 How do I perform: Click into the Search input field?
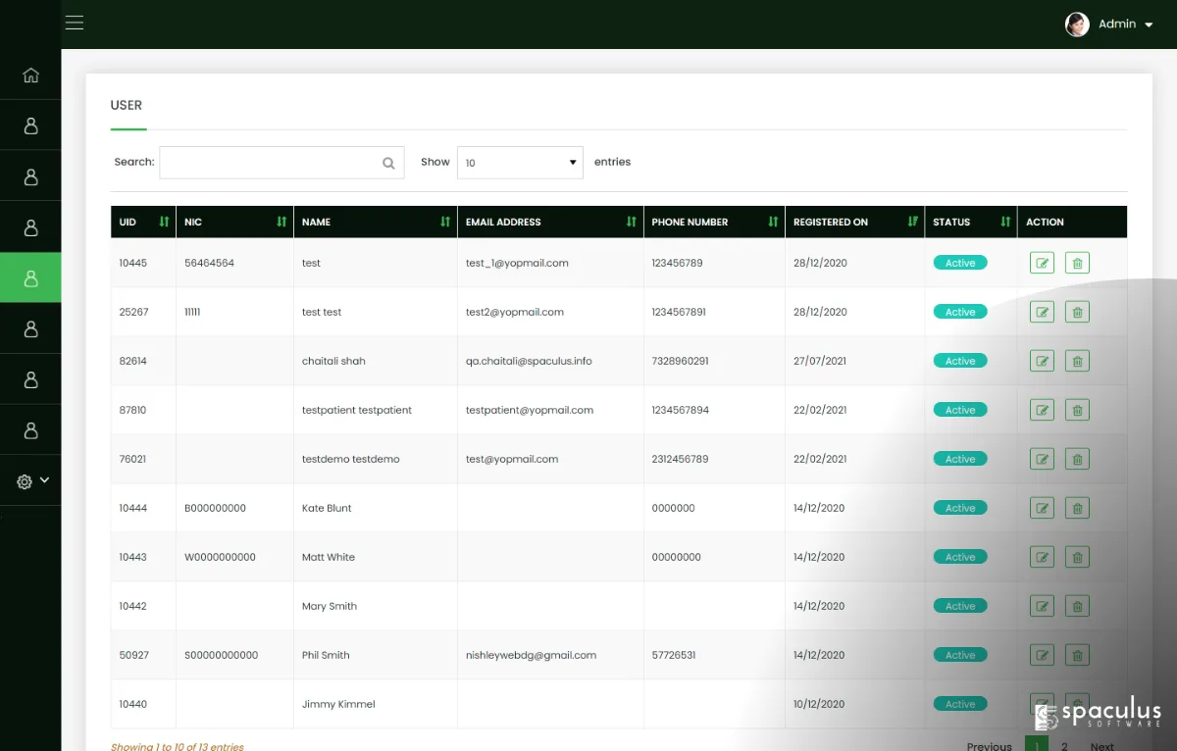(281, 163)
